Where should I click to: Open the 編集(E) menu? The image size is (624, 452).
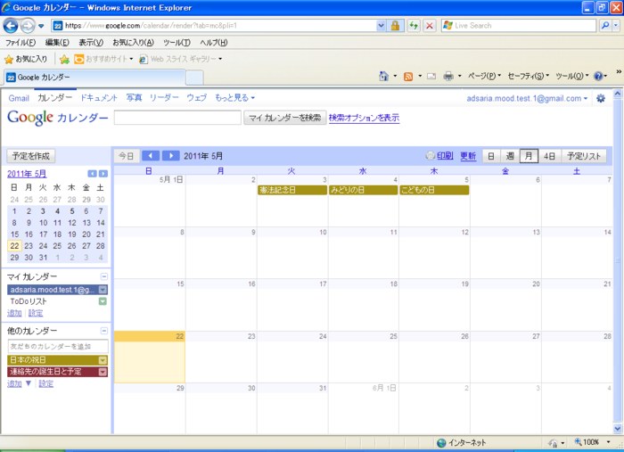57,43
